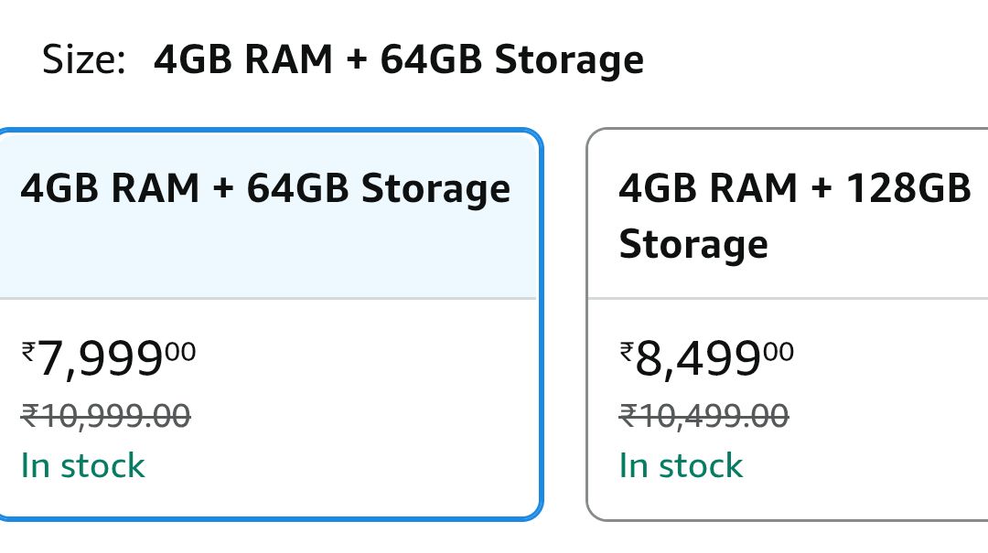Click the struck-through ₹10,999.00 original price
Screen dimensions: 988x553
point(105,416)
